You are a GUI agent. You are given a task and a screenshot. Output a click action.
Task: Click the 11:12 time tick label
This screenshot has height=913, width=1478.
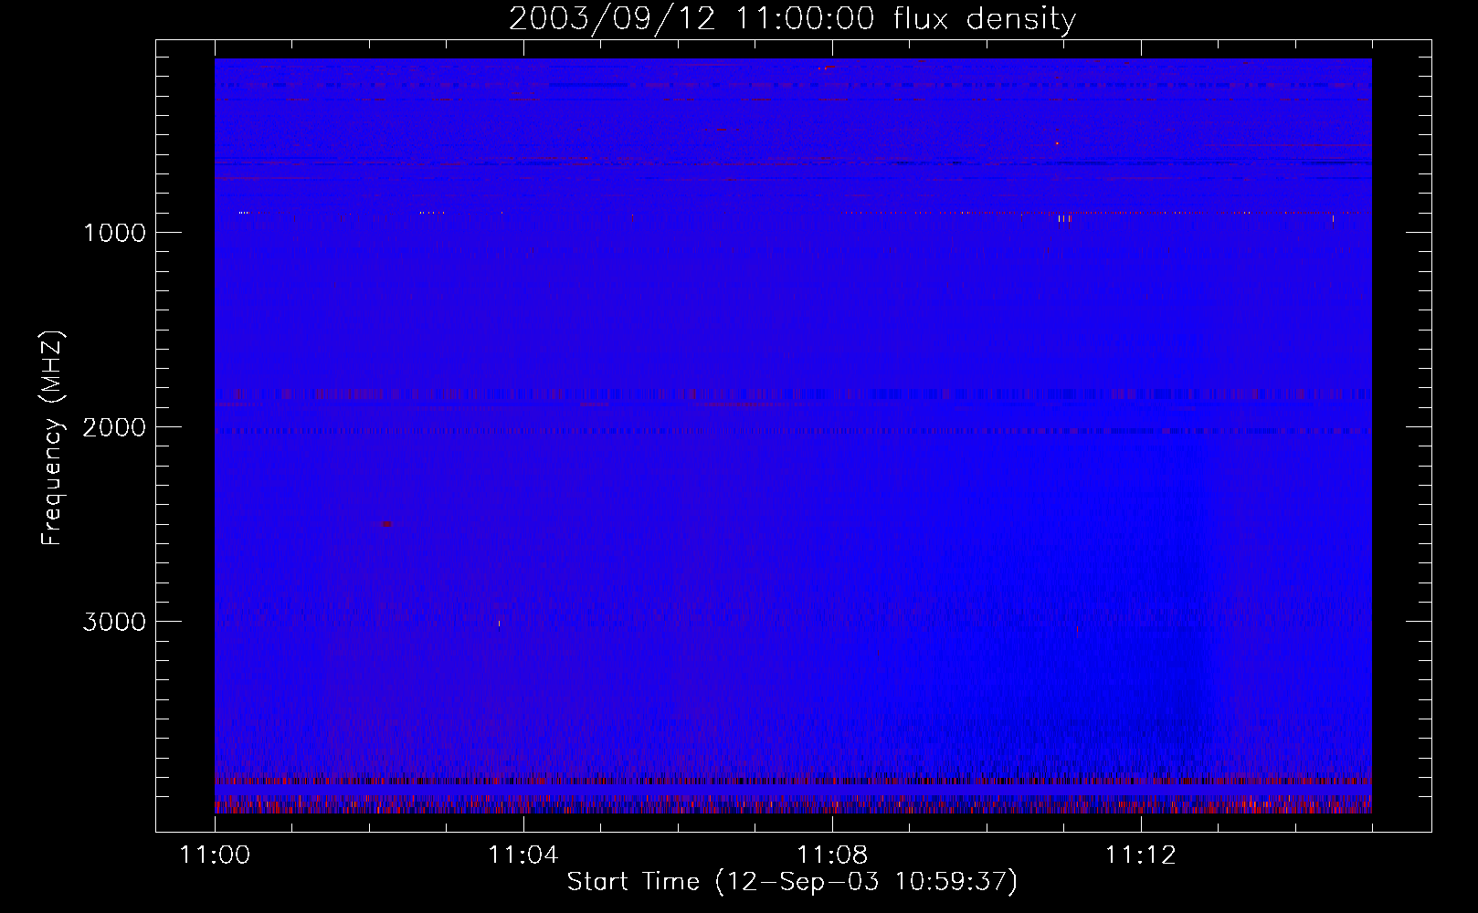pyautogui.click(x=1141, y=855)
